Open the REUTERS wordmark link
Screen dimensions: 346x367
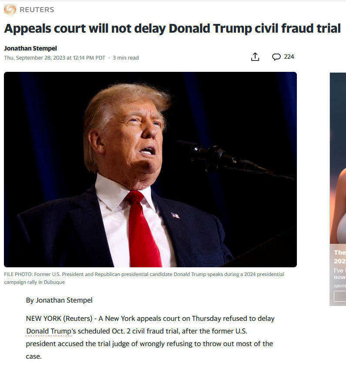click(x=37, y=10)
